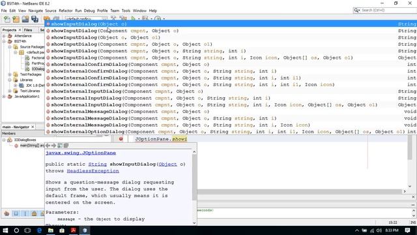Open javax.swing.JOptionPane link in Javadoc
417x235 pixels.
point(81,153)
